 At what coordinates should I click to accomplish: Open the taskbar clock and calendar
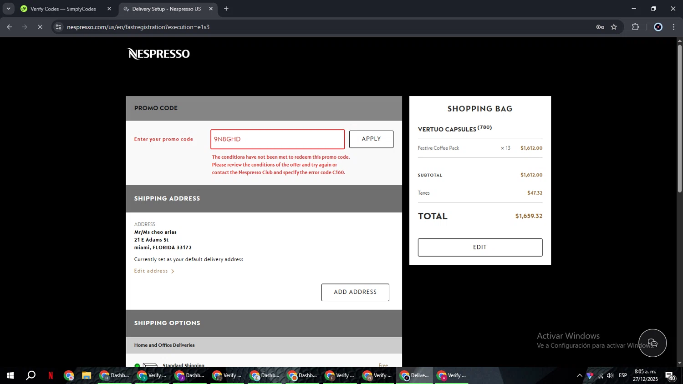(x=645, y=375)
